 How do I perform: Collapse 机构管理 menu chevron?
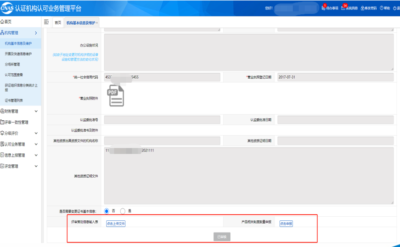point(36,33)
